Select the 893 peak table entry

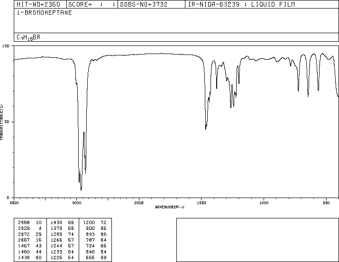tap(90, 234)
